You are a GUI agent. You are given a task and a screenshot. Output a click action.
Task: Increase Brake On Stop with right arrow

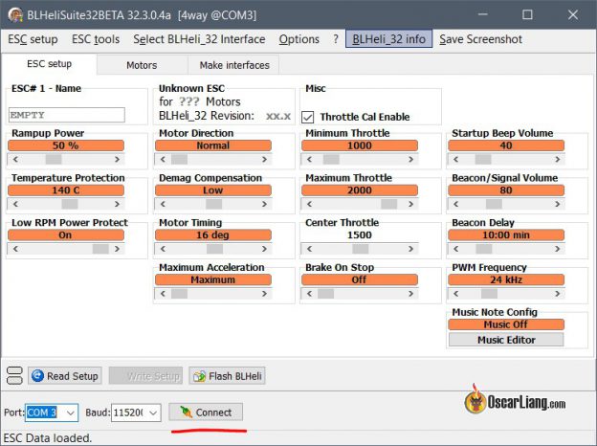411,294
